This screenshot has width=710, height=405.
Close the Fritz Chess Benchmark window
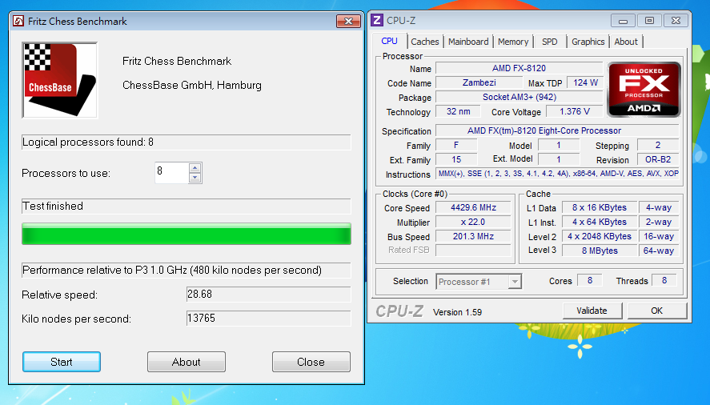(348, 22)
